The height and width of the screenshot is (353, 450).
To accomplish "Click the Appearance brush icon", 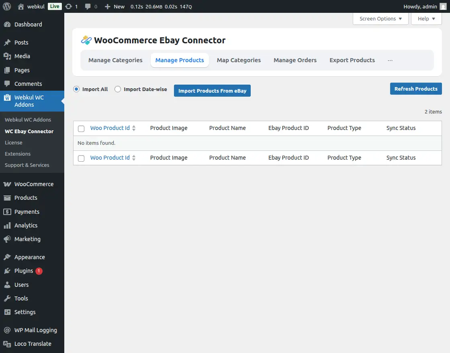I will click(x=7, y=257).
